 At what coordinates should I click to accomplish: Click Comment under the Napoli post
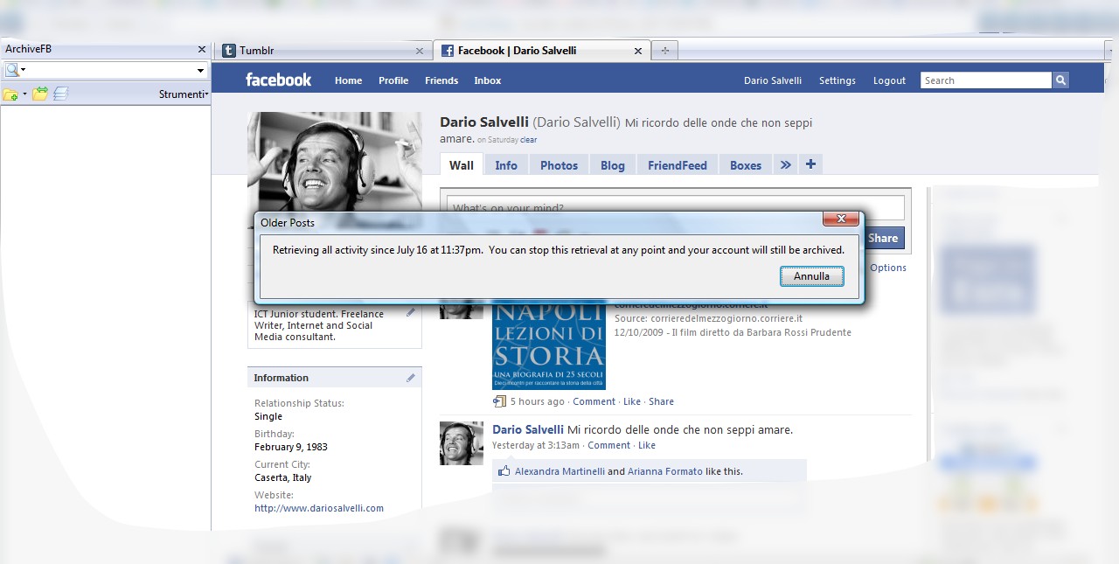(594, 401)
